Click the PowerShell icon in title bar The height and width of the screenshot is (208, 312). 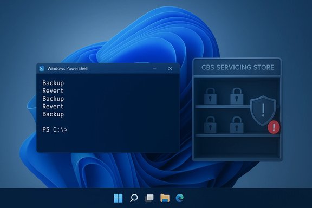[x=41, y=68]
